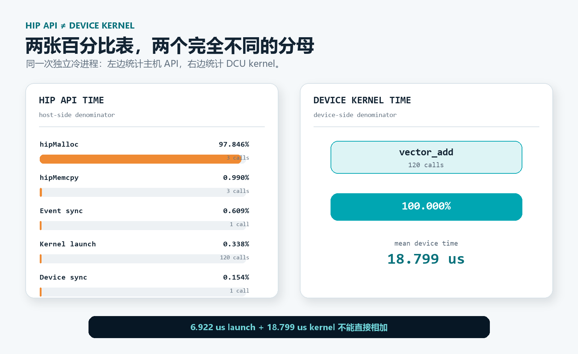Screen dimensions: 578x354
Task: Click the 'hipMalloc' row label
Action: coord(59,144)
